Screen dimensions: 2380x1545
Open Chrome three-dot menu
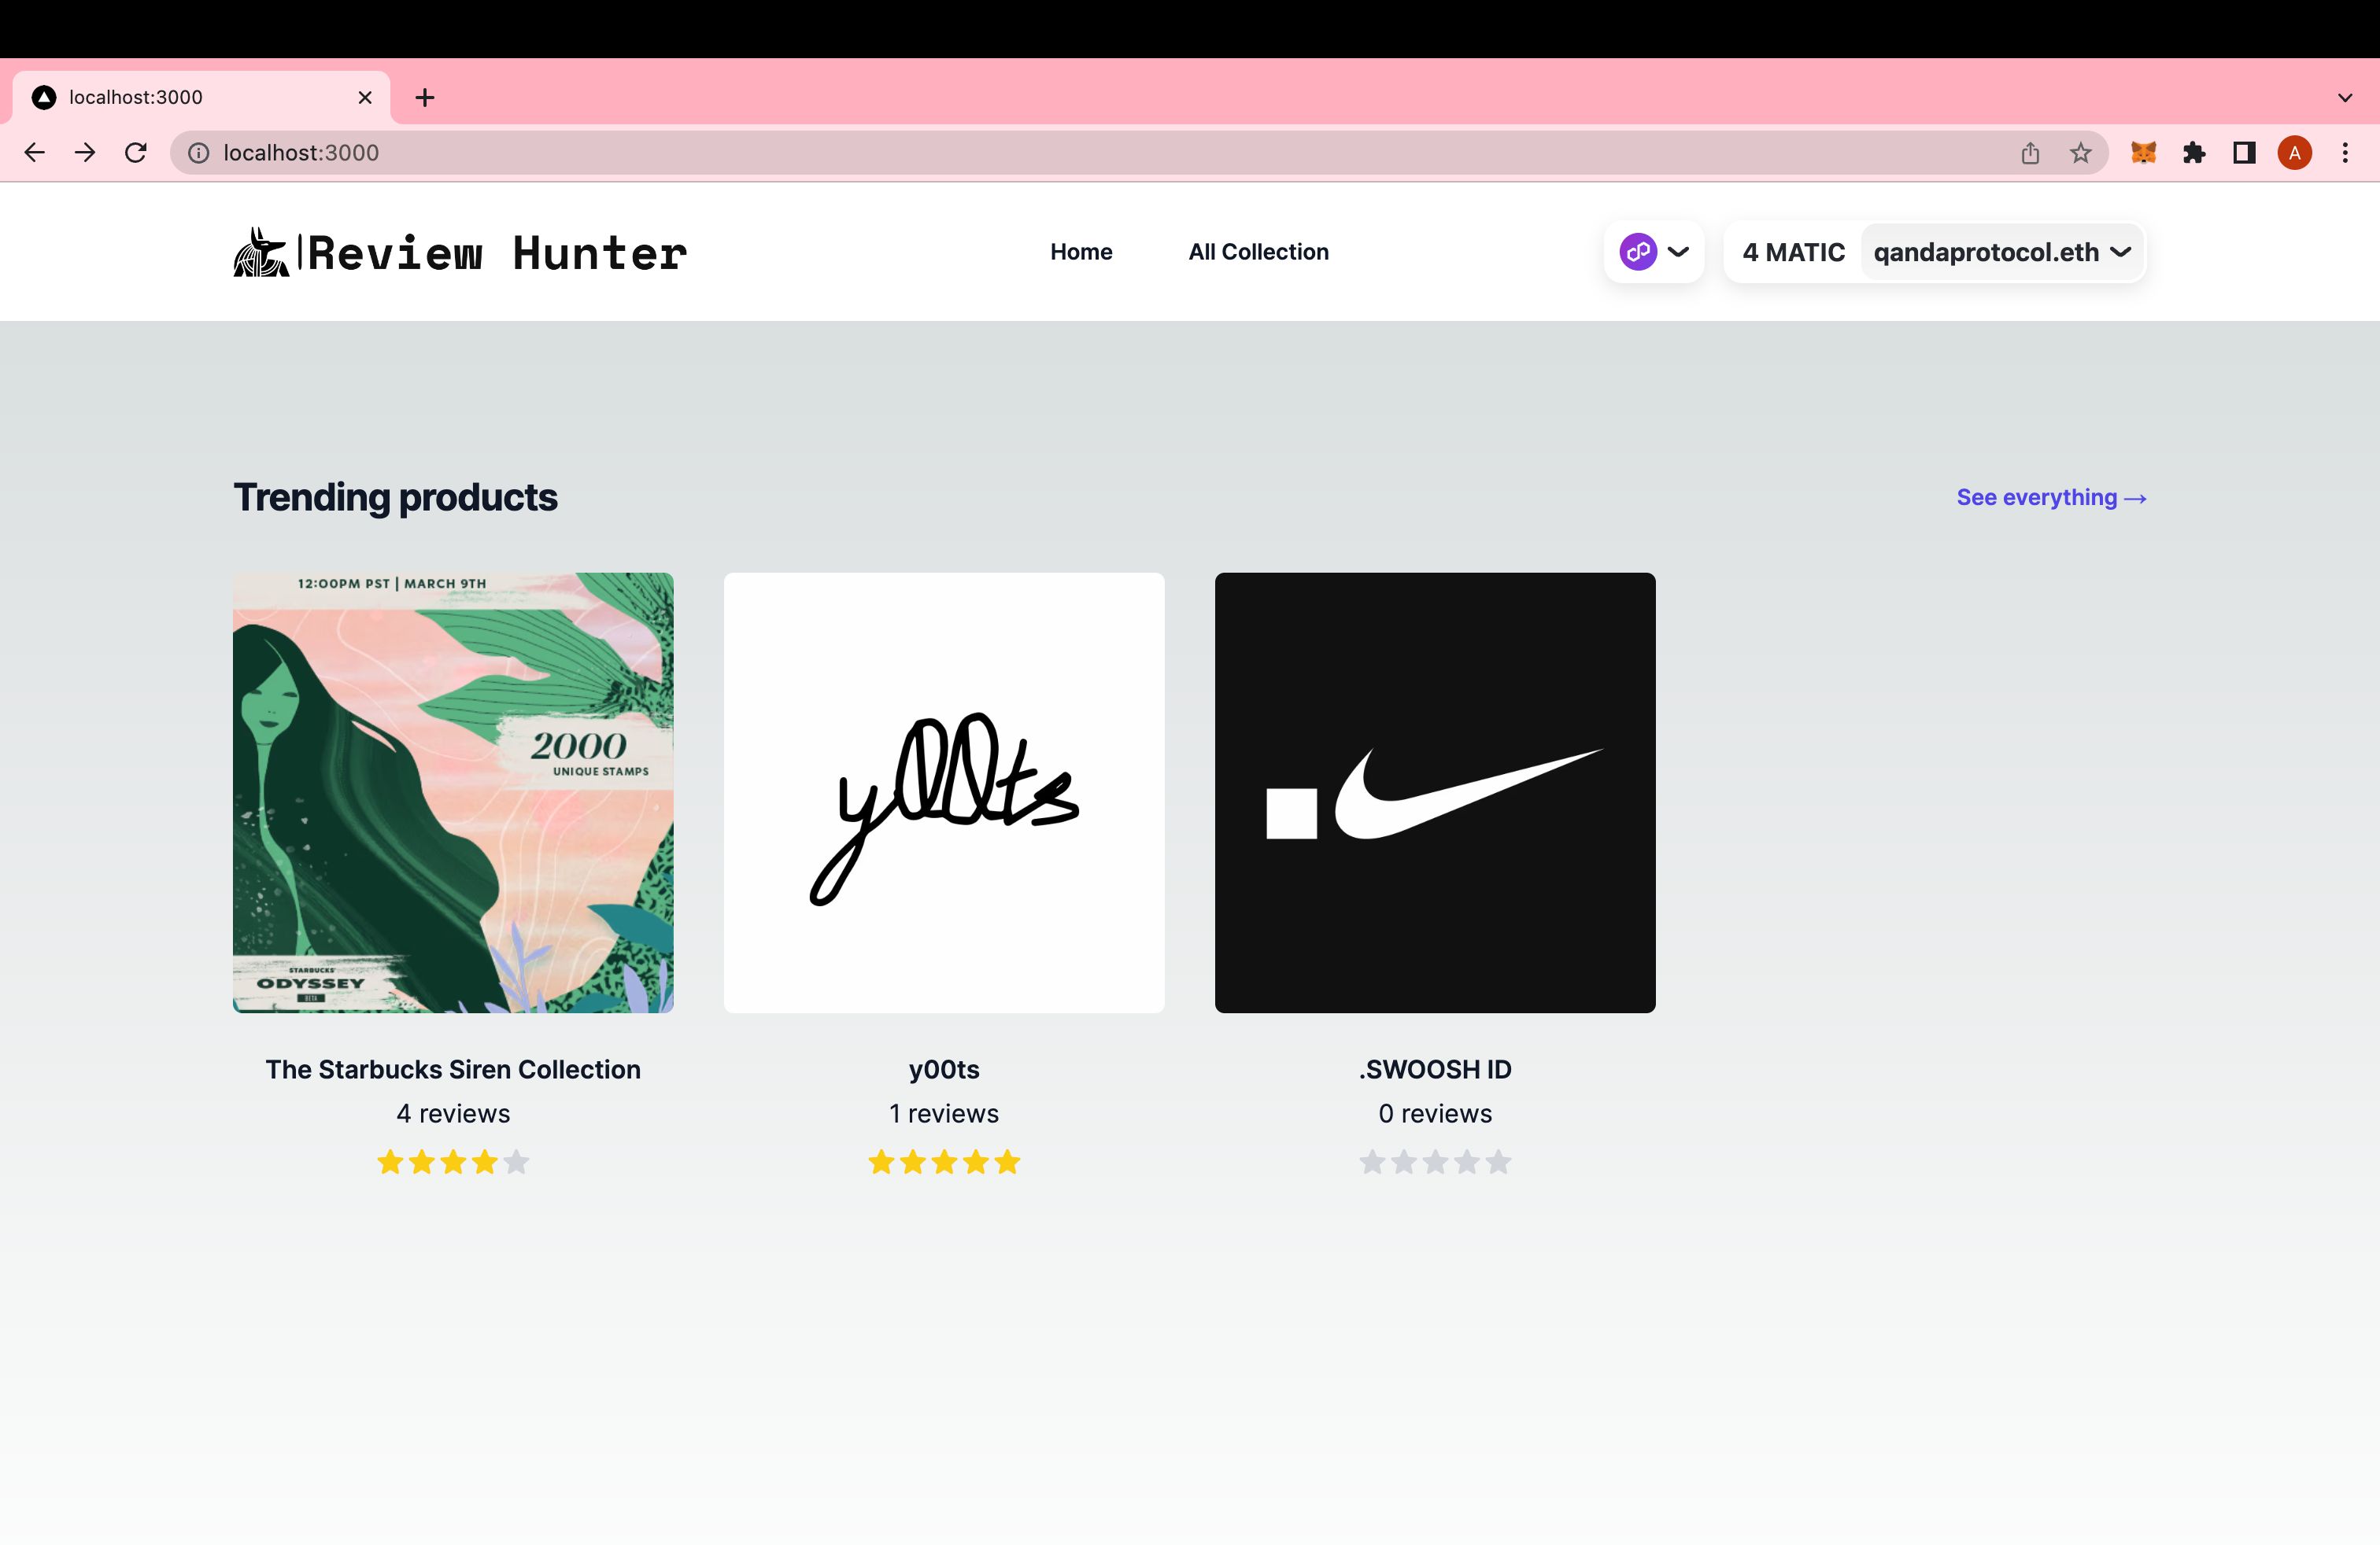pos(2345,153)
